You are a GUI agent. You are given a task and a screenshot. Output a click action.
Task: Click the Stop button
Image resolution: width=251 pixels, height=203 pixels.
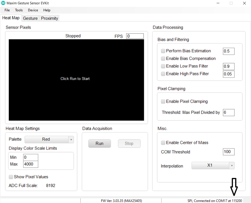[x=129, y=143]
